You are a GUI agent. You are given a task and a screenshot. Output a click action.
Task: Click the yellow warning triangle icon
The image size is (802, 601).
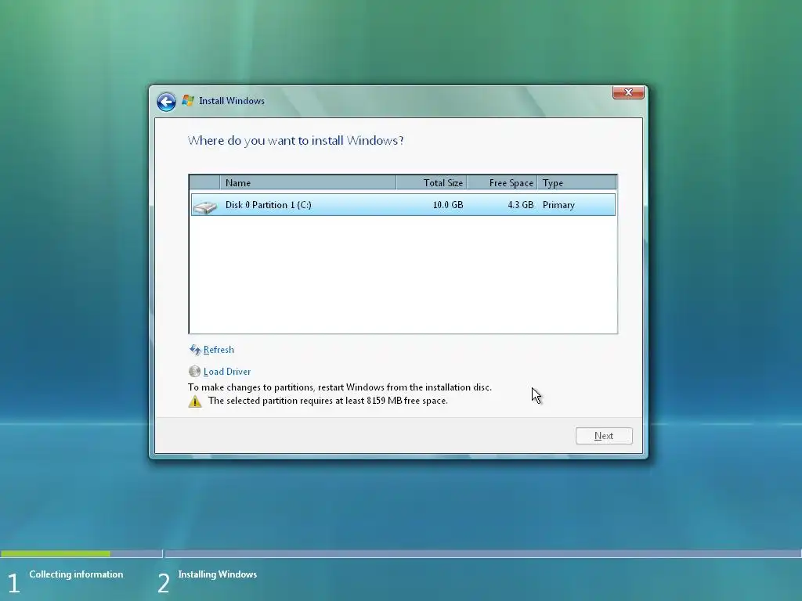pyautogui.click(x=195, y=401)
